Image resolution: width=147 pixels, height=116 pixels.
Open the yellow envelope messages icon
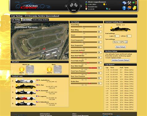[x=135, y=8]
